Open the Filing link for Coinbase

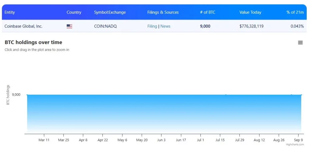click(x=152, y=26)
